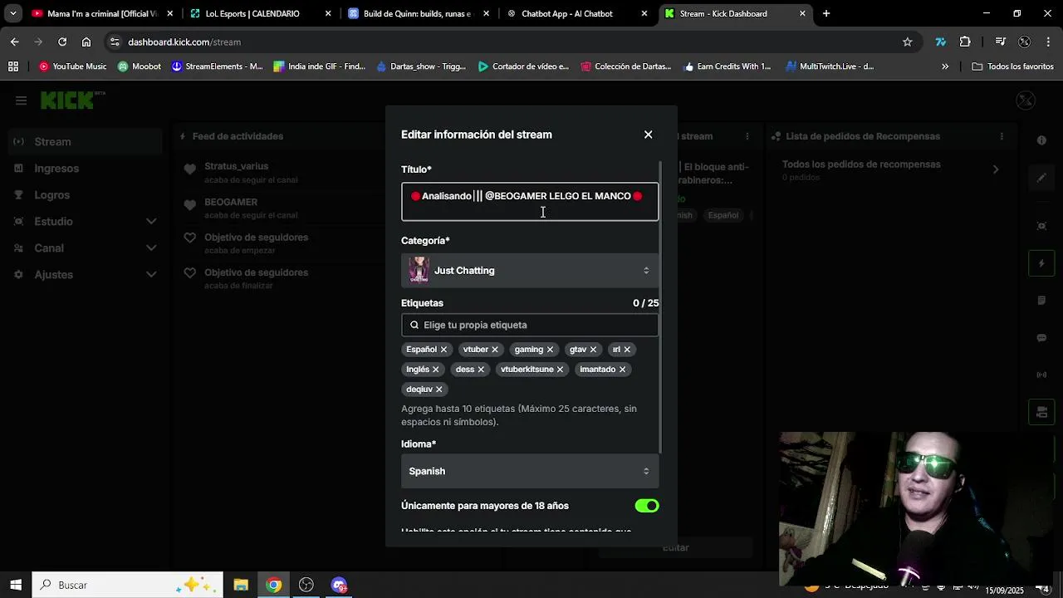The image size is (1063, 598).
Task: Remove the dess tag
Action: [482, 370]
